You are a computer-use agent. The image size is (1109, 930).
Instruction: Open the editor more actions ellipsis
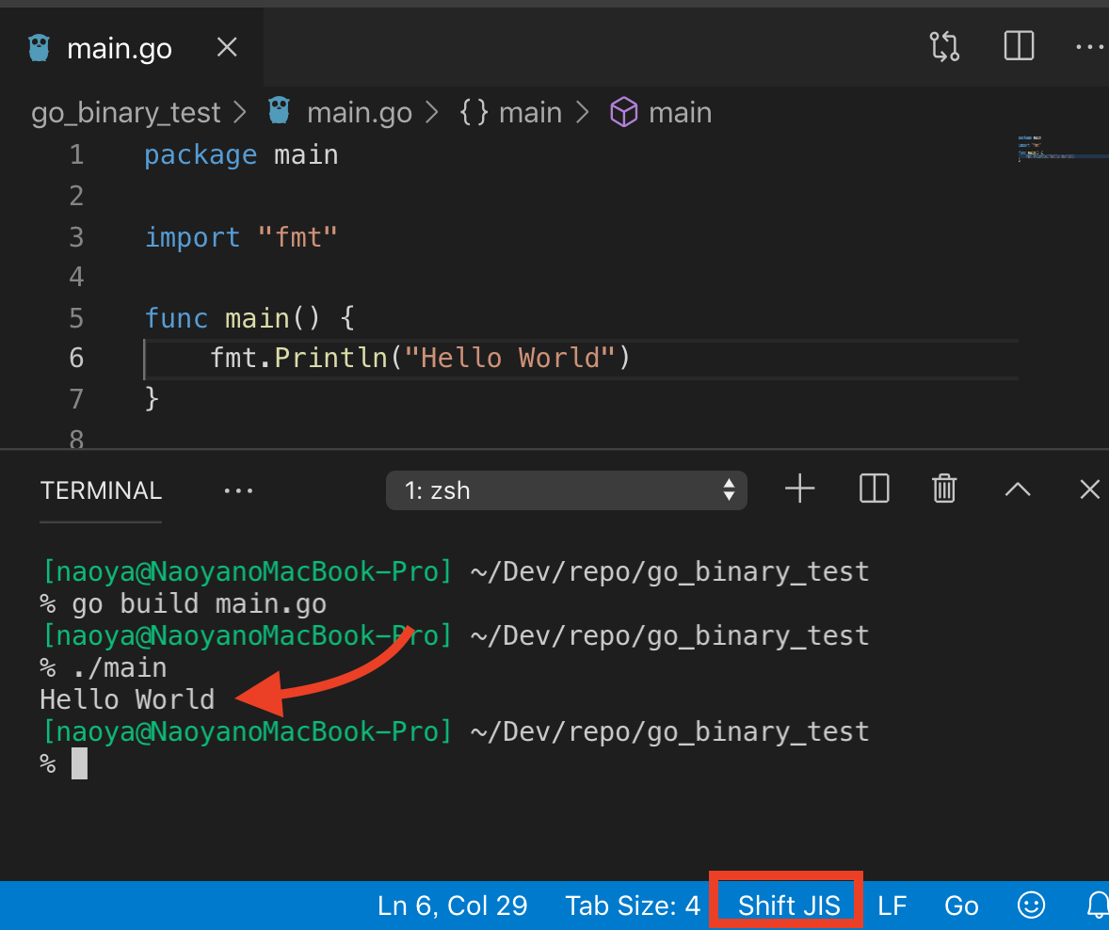pyautogui.click(x=1091, y=47)
